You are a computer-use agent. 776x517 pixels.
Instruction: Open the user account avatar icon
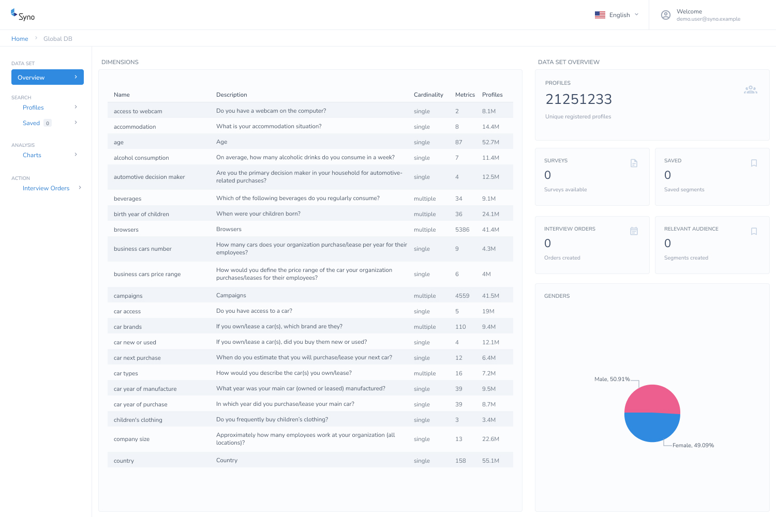[x=666, y=15]
